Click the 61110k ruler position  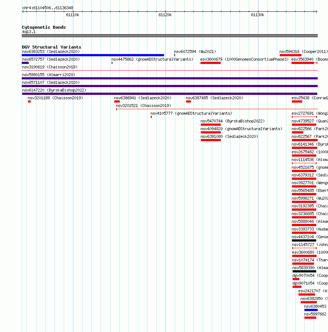tap(73, 15)
